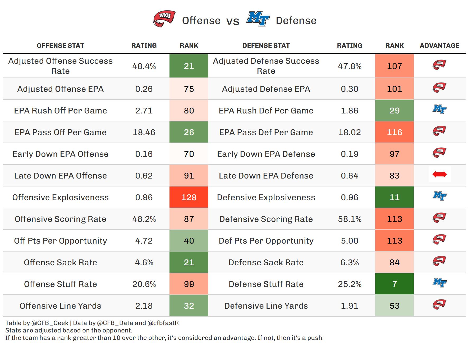
Task: Click WKU advantage icon for Sack Rate row
Action: [x=439, y=261]
